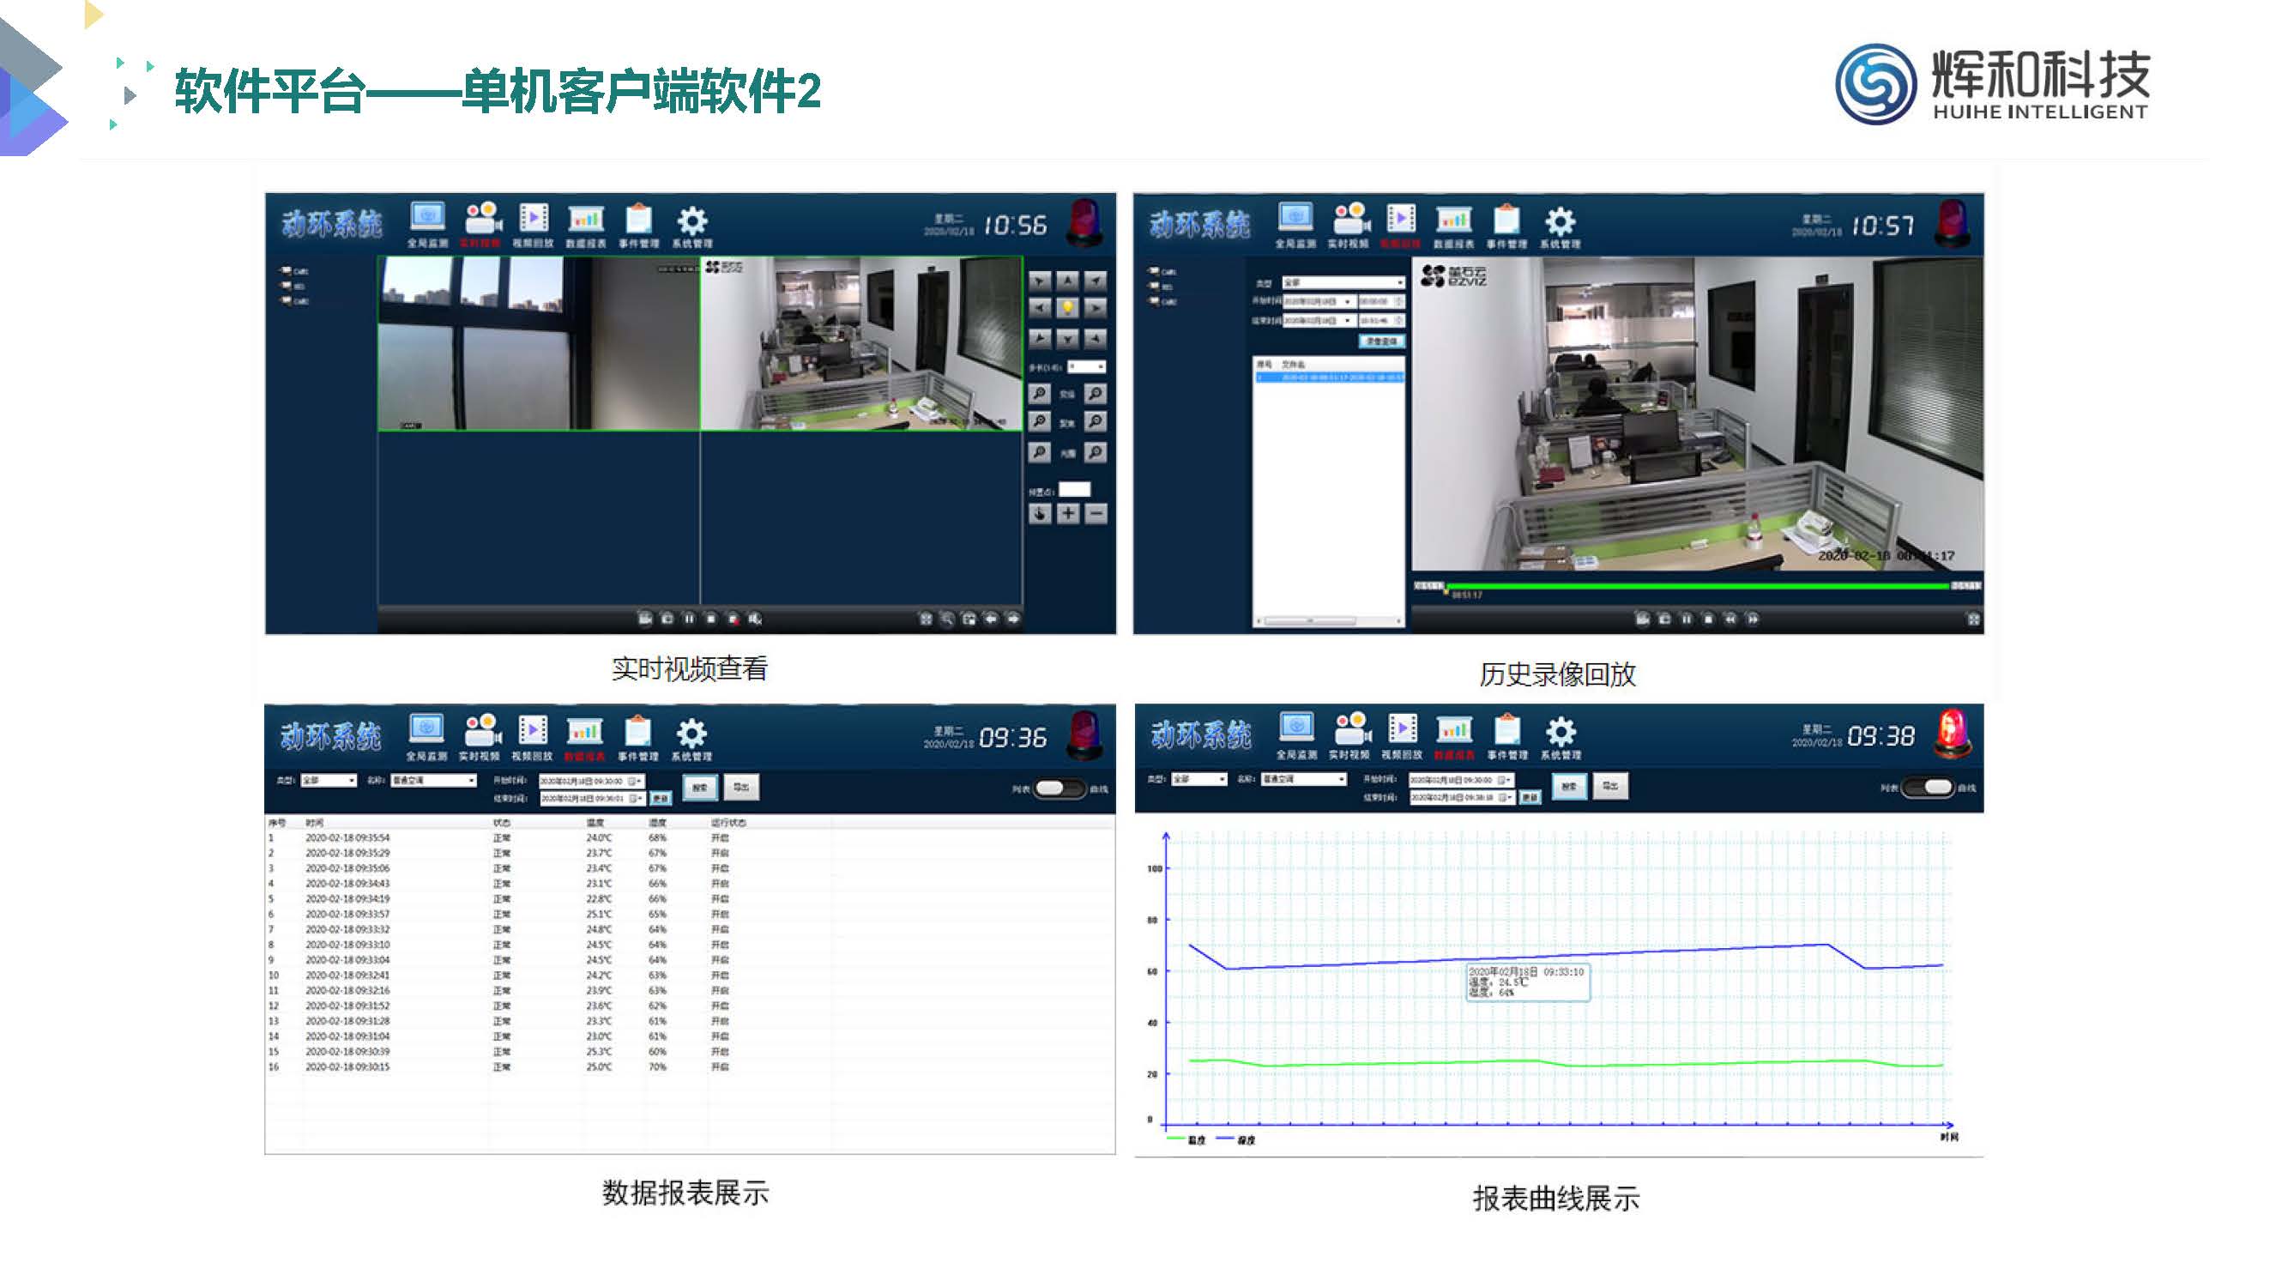This screenshot has width=2288, height=1287.
Task: Click the preset minus button in PTZ panel
Action: [x=1096, y=513]
